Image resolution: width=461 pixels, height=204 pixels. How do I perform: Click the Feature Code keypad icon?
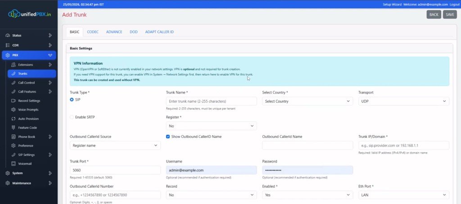(13, 127)
